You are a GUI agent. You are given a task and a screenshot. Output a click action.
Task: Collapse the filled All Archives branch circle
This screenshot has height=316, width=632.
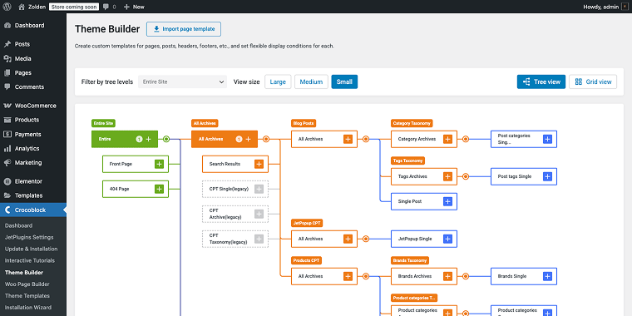point(266,139)
